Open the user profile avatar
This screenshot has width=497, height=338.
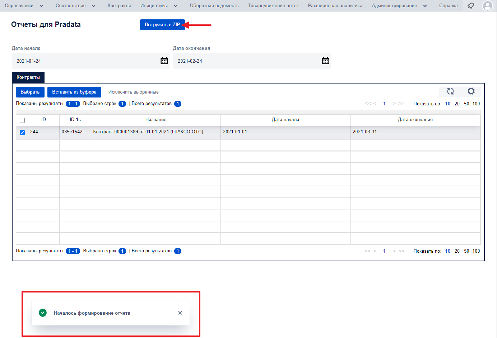pos(488,6)
